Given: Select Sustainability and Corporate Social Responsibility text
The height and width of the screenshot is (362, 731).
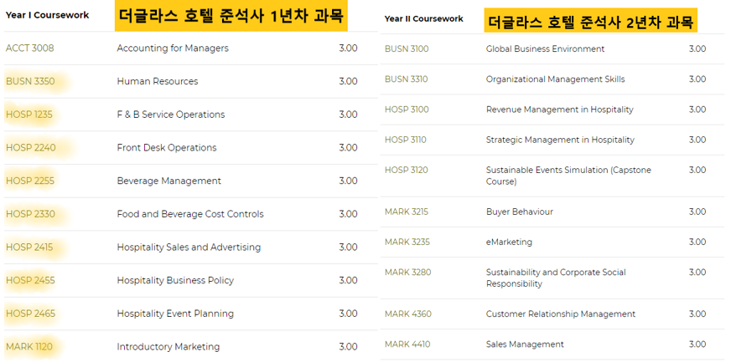Looking at the screenshot, I should point(556,278).
